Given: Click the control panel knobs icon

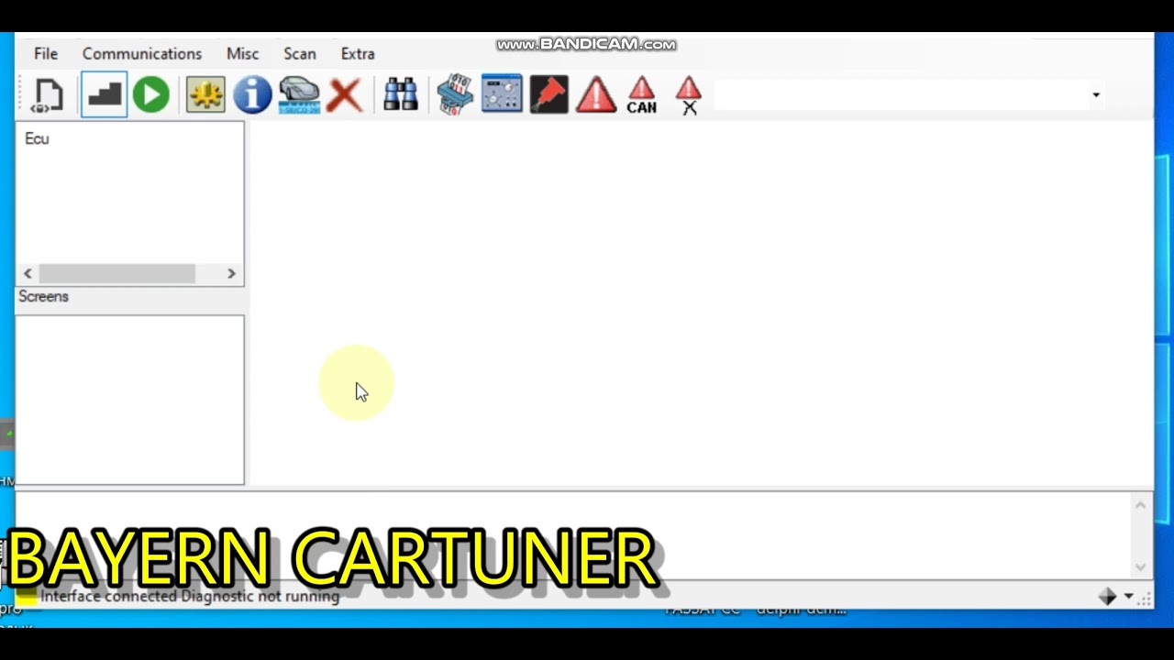Looking at the screenshot, I should (x=502, y=95).
